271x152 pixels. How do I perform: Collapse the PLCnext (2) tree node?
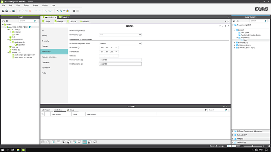tap(8, 30)
